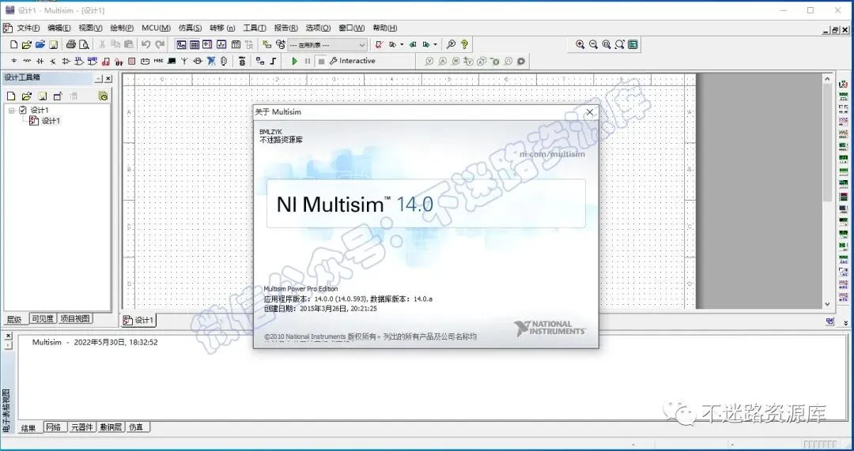
Task: Open the 工具(T) menu
Action: (x=255, y=28)
